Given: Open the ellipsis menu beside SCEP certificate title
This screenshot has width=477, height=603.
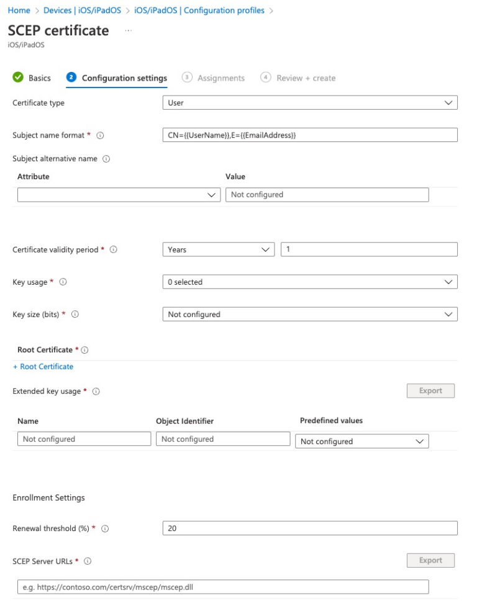Looking at the screenshot, I should [128, 30].
